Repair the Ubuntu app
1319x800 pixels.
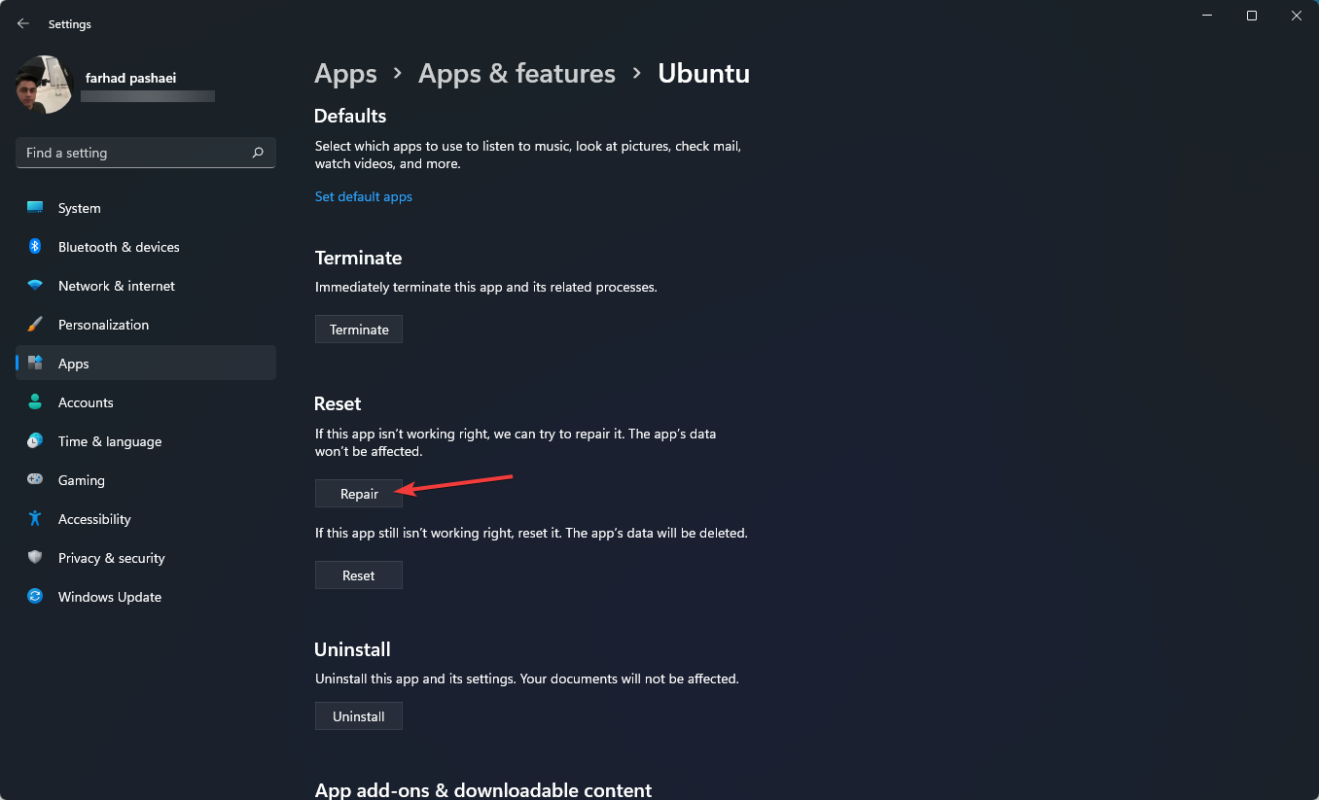click(x=358, y=493)
